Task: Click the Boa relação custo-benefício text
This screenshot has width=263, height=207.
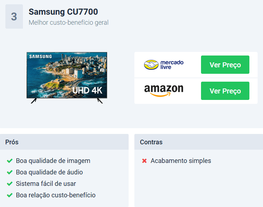Action: 56,195
